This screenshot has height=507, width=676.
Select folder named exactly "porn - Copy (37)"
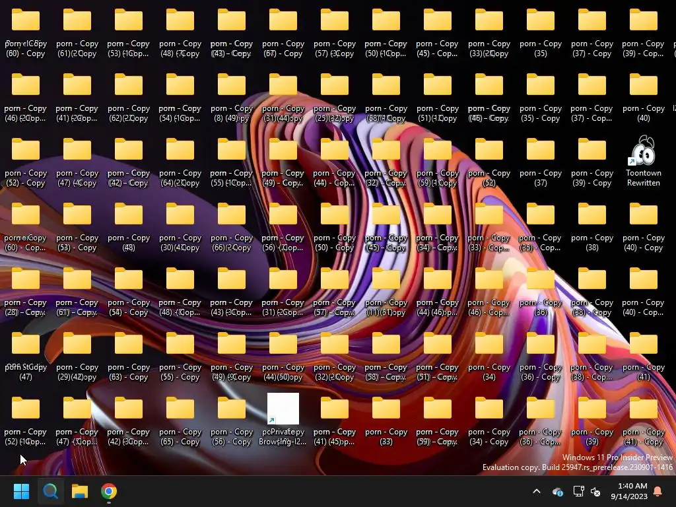tap(540, 161)
